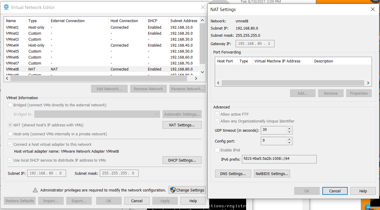Click Help in the Virtual Network Editor

193,201
